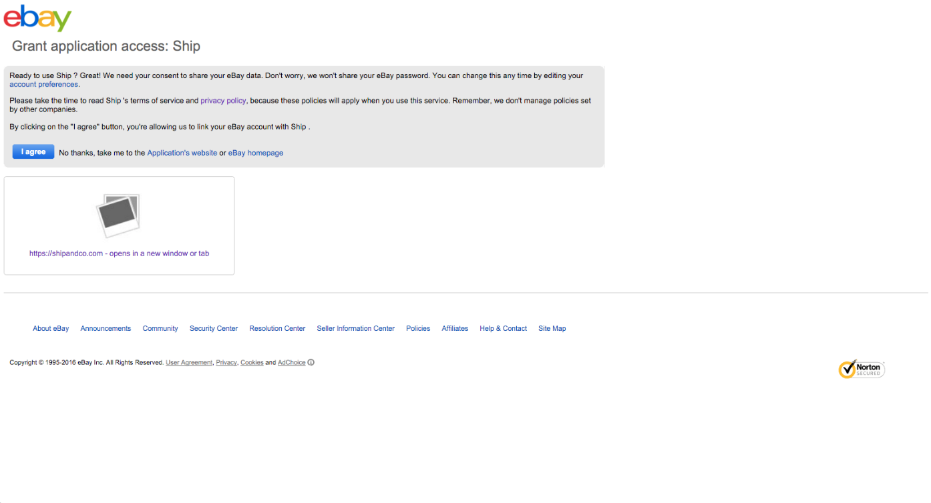
Task: Go to the eBay homepage link
Action: tap(256, 153)
